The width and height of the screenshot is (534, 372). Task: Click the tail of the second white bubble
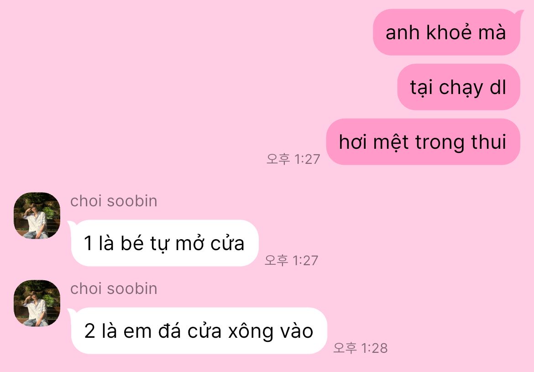coord(72,312)
